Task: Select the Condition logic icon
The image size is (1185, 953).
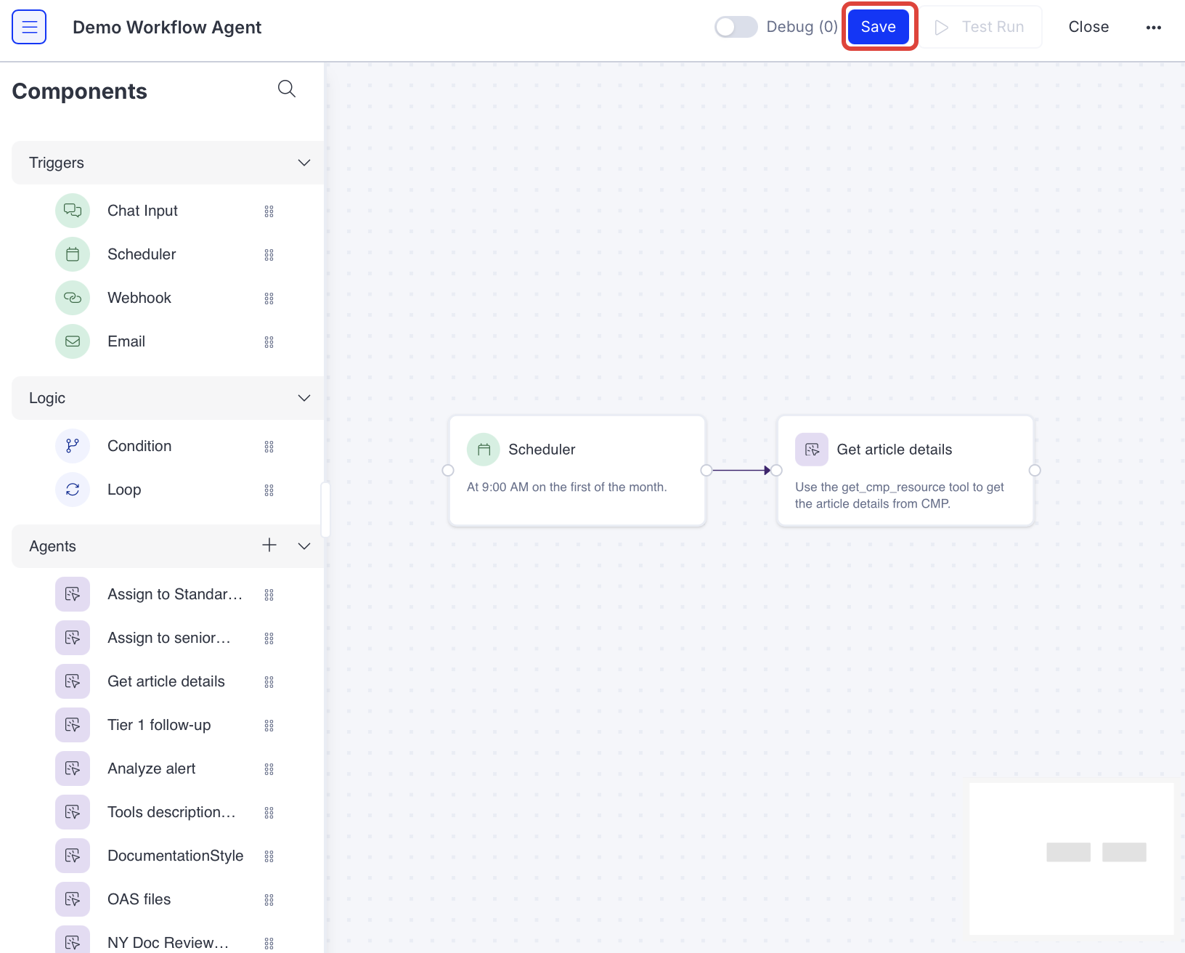Action: click(73, 446)
